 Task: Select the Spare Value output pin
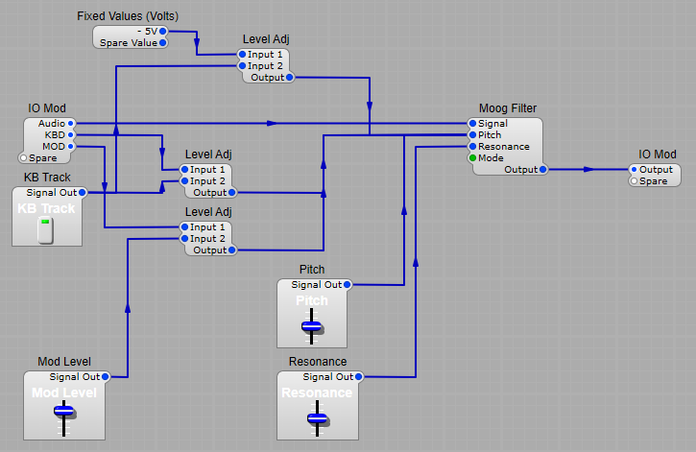162,43
